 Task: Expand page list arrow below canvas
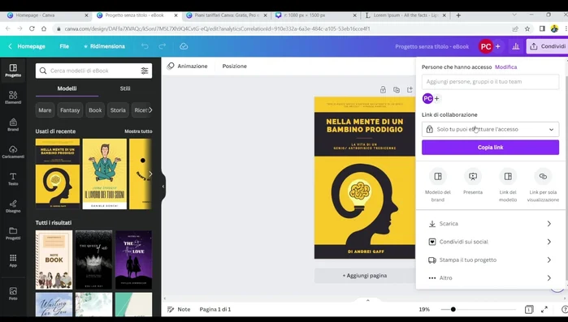tap(367, 300)
